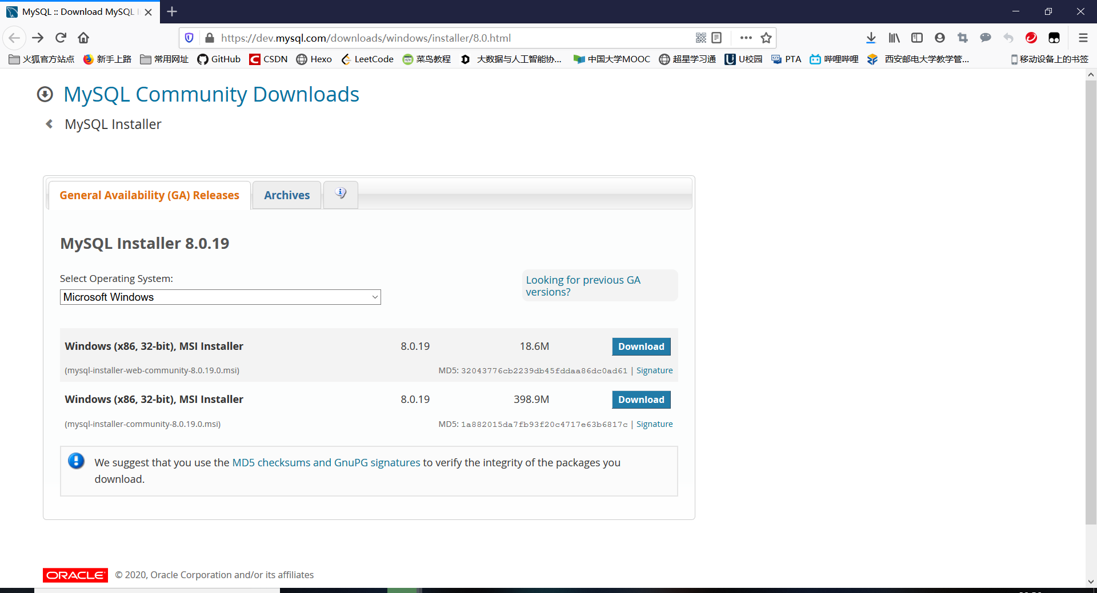Open the Firefox hamburger menu

tap(1083, 38)
